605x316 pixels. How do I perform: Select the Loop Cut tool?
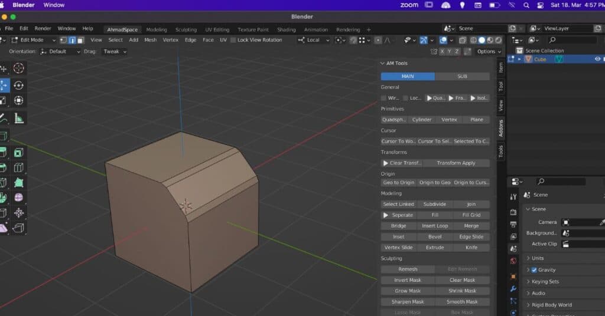18,168
